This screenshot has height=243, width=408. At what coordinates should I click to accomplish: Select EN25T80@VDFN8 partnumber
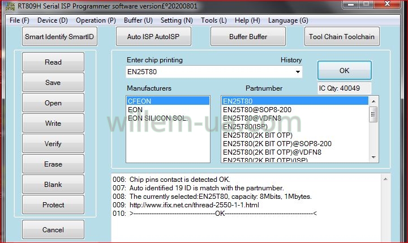pos(295,118)
